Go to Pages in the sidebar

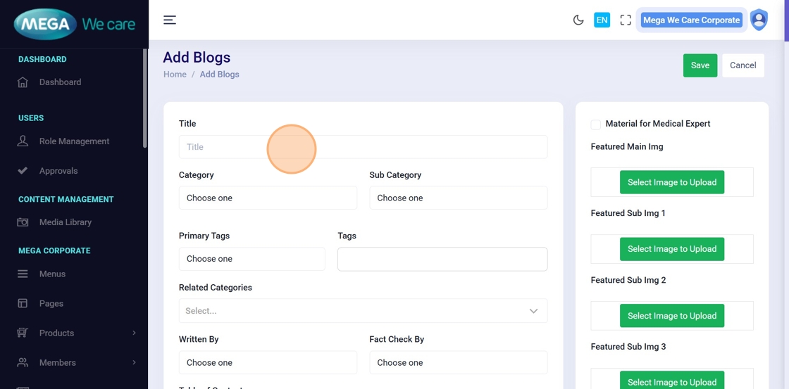point(51,303)
